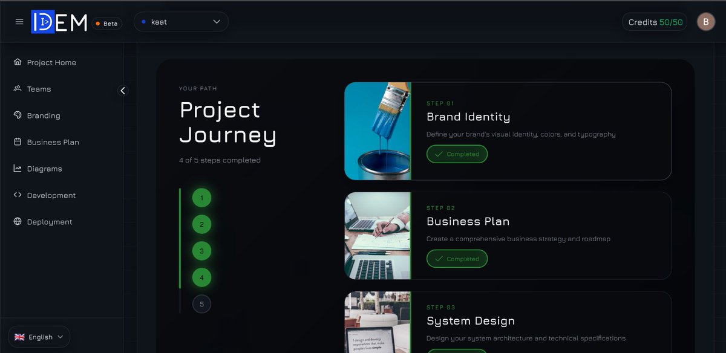Image resolution: width=726 pixels, height=353 pixels.
Task: Click the "STEP 01" label
Action: coord(440,103)
